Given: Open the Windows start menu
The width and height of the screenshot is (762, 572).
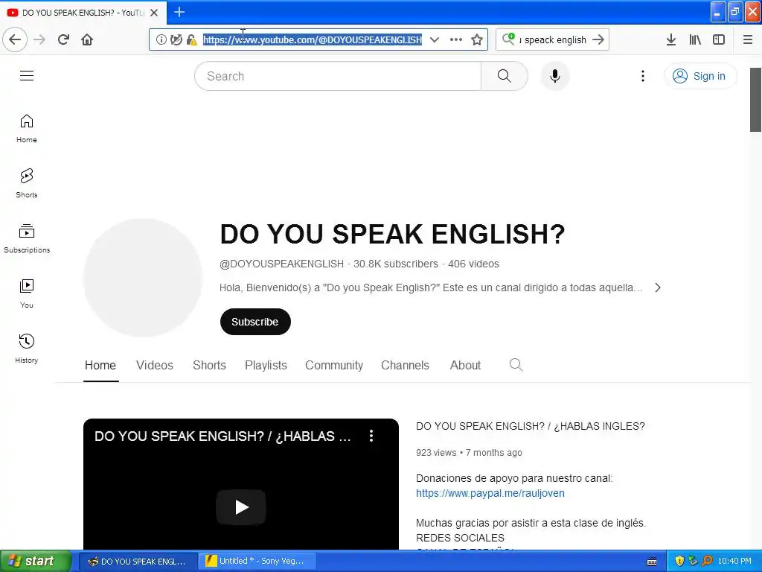Looking at the screenshot, I should coord(36,561).
